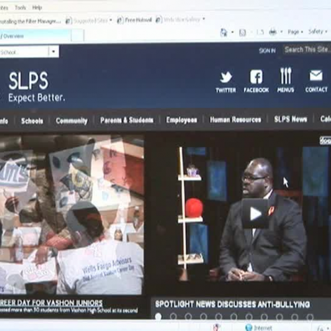Open the Tools menu
This screenshot has height=331, width=331.
[x=21, y=8]
